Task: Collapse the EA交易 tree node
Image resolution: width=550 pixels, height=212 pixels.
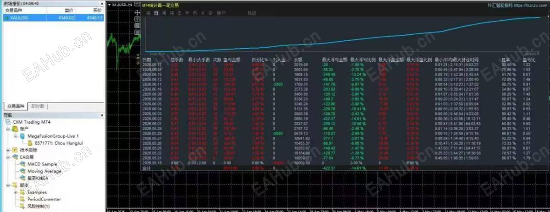Action: [8, 157]
